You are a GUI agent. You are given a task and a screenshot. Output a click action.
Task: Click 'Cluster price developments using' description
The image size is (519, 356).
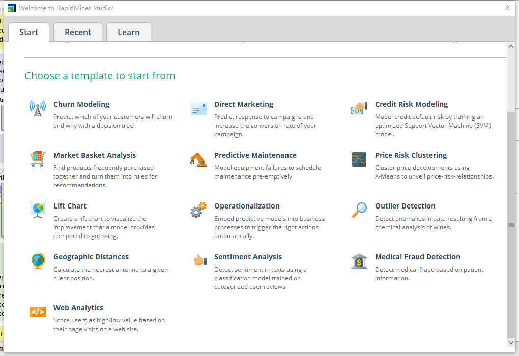pyautogui.click(x=422, y=168)
